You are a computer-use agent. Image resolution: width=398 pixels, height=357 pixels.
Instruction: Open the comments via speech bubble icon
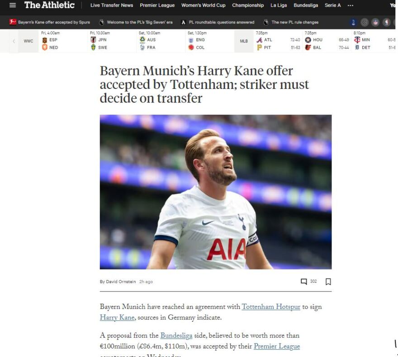point(303,282)
